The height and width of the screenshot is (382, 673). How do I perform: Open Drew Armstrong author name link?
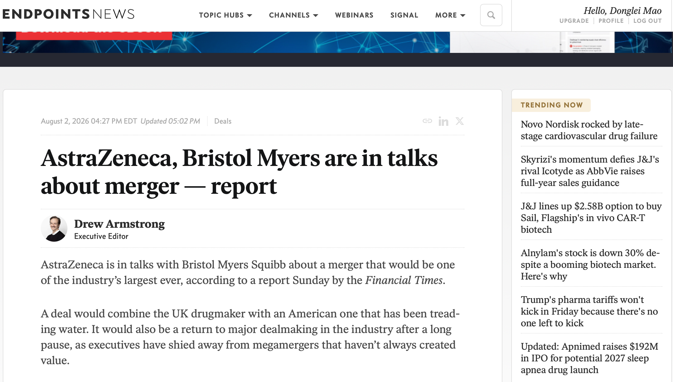click(x=119, y=224)
